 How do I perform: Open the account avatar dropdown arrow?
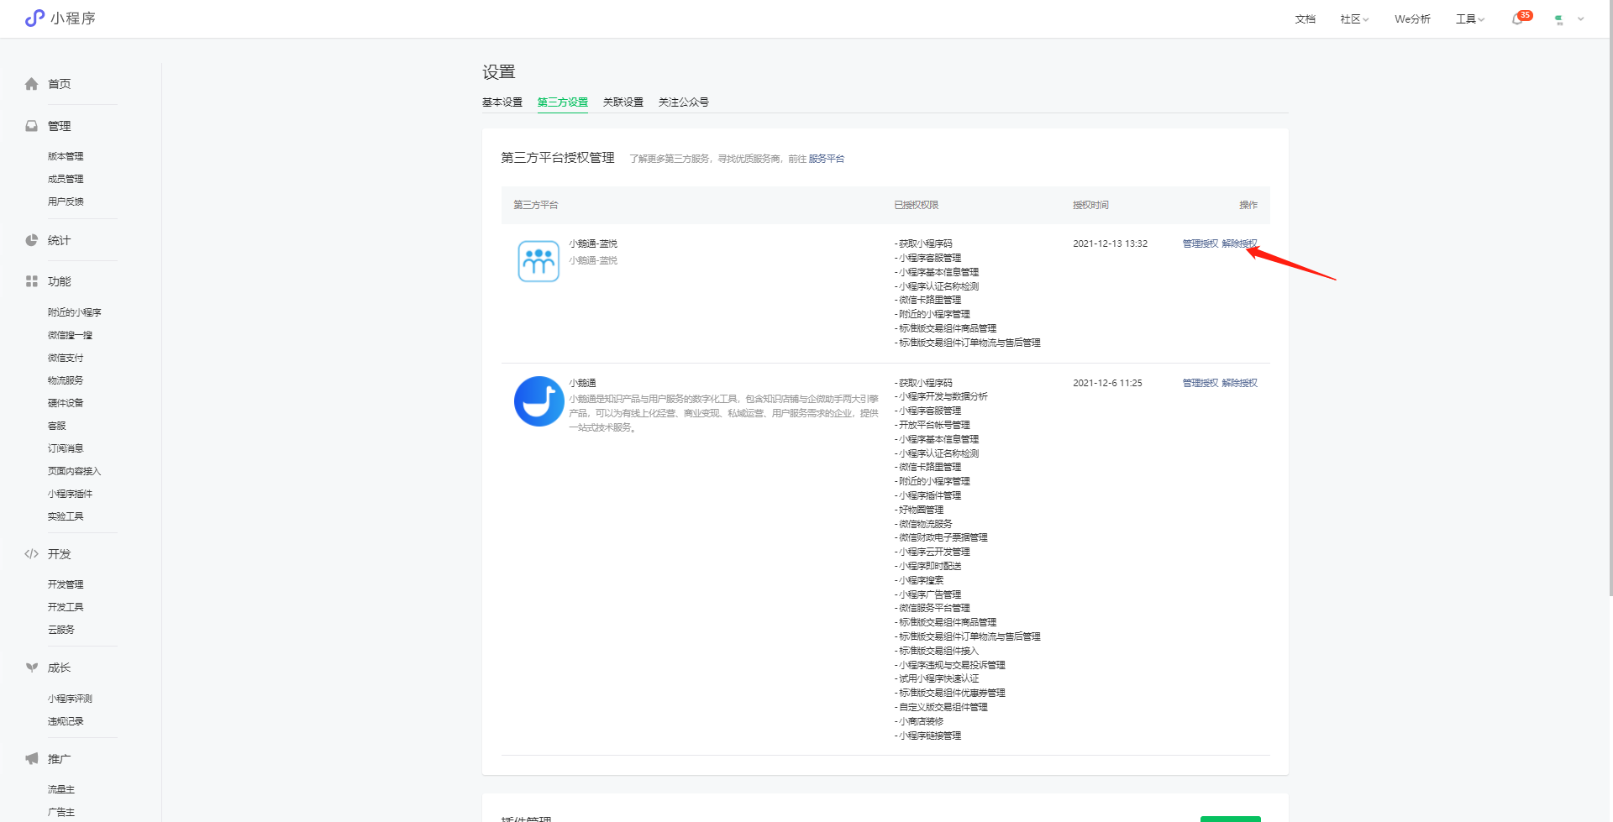(x=1580, y=19)
